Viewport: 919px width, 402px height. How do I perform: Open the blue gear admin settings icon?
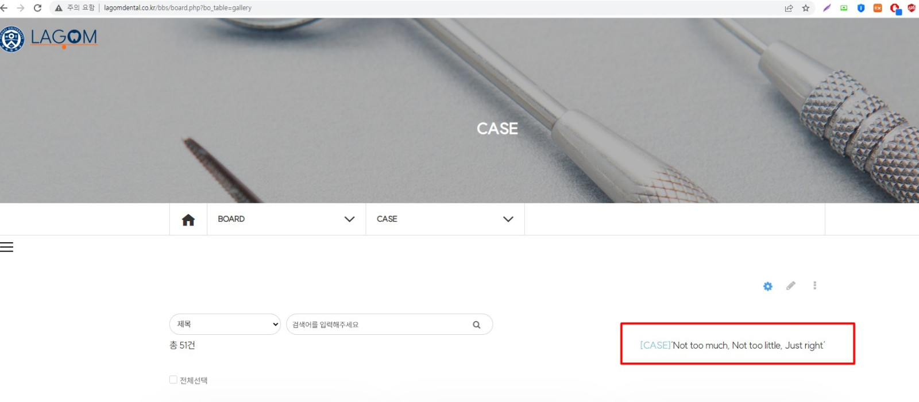(x=768, y=286)
